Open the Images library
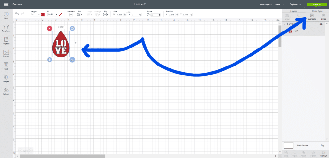The image size is (329, 158). tap(6, 53)
